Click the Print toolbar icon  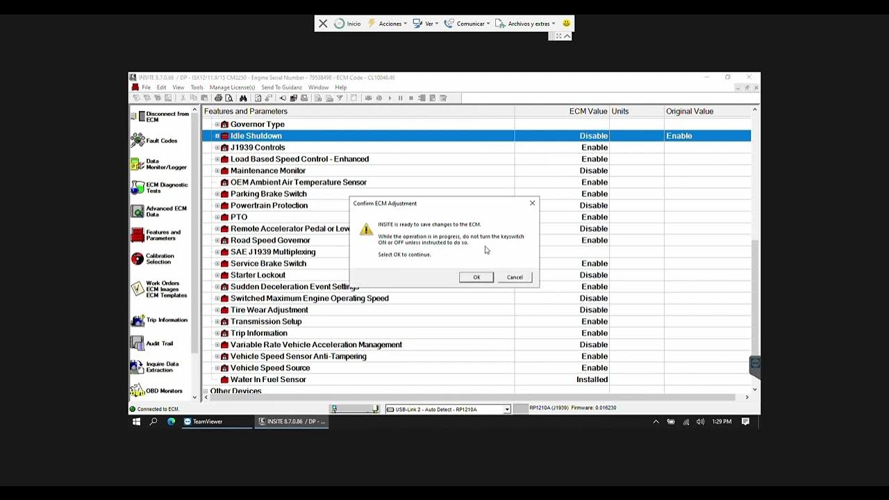218,98
